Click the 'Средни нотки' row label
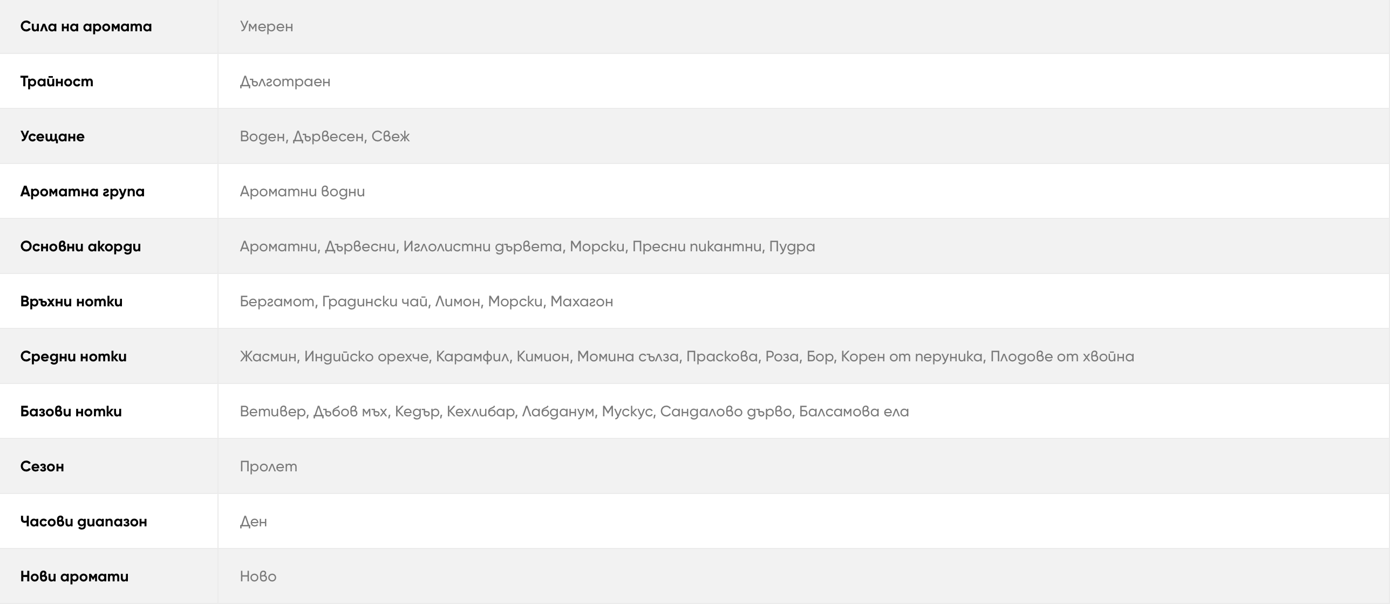The width and height of the screenshot is (1390, 604). [73, 356]
